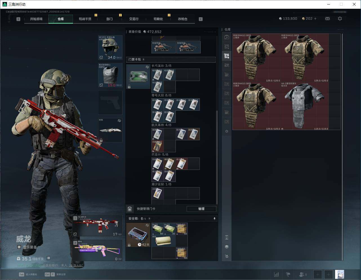The width and height of the screenshot is (361, 280).
Task: Select the melee knife slot
Action: [110, 130]
